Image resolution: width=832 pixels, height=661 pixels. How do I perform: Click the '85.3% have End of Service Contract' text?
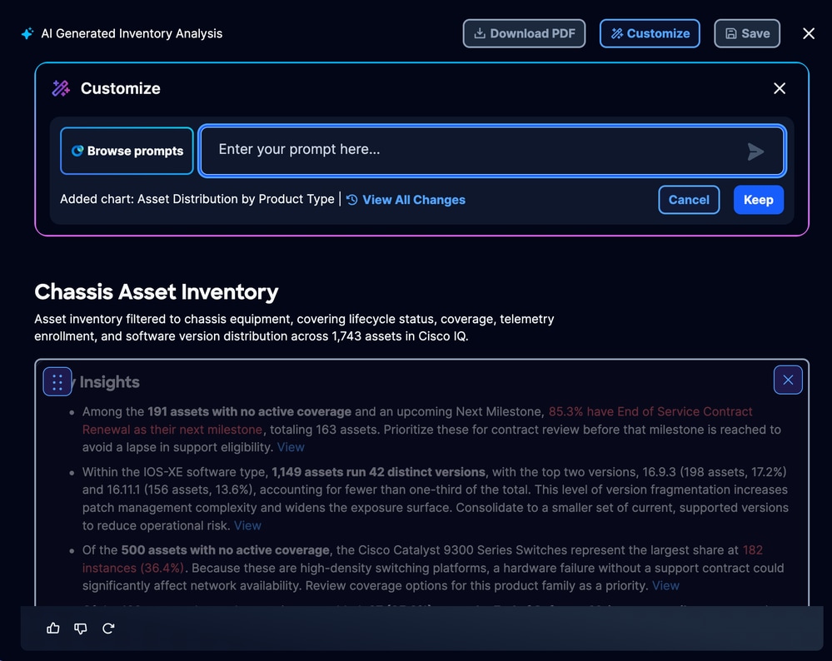click(x=650, y=411)
